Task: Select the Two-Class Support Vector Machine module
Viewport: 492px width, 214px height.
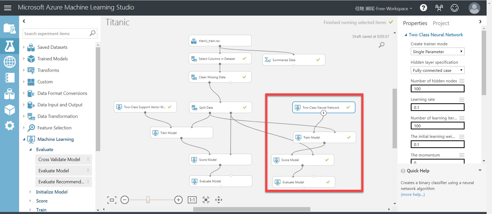Action: [x=145, y=107]
